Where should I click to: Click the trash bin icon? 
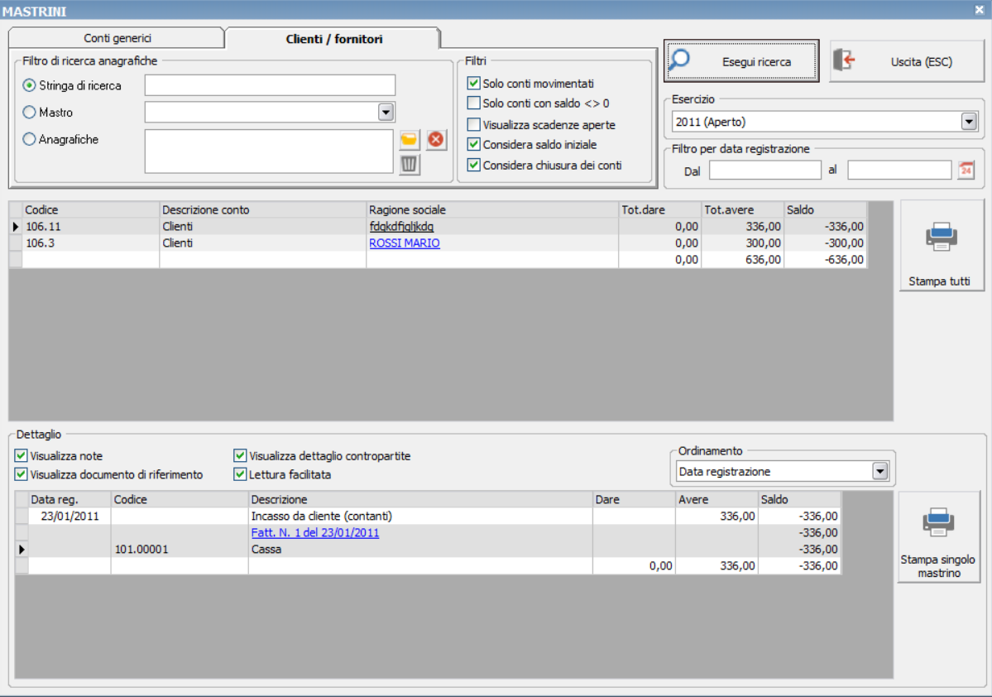(410, 164)
